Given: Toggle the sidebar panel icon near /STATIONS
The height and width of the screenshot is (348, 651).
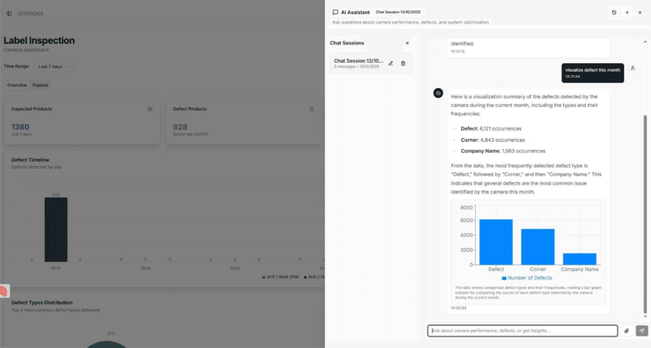Looking at the screenshot, I should click(9, 13).
